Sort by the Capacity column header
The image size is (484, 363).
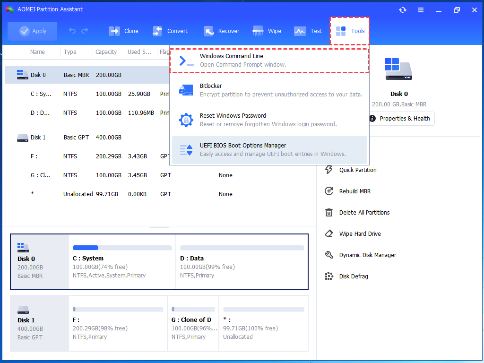point(106,52)
